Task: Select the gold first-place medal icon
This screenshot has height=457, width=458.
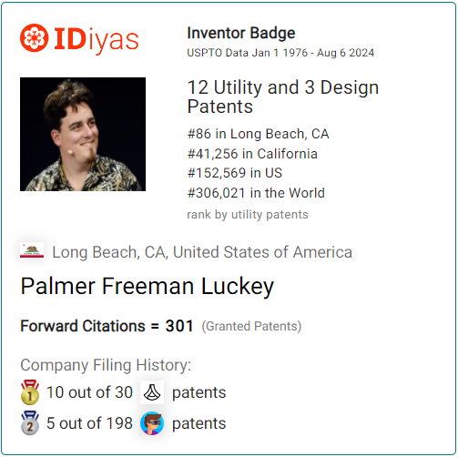Action: coord(30,392)
